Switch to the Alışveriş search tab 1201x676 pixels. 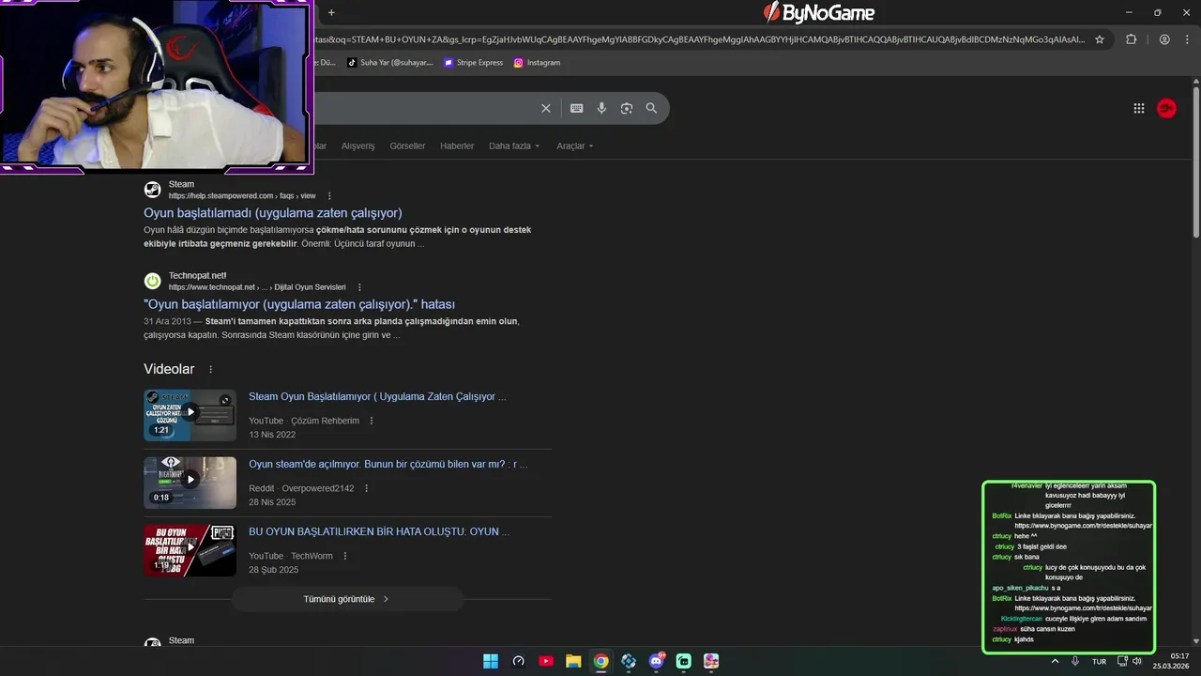pyautogui.click(x=357, y=146)
